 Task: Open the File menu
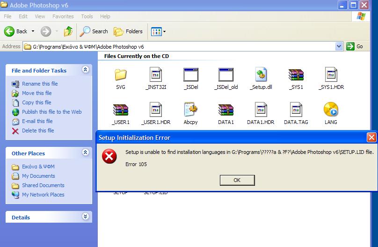pyautogui.click(x=7, y=16)
